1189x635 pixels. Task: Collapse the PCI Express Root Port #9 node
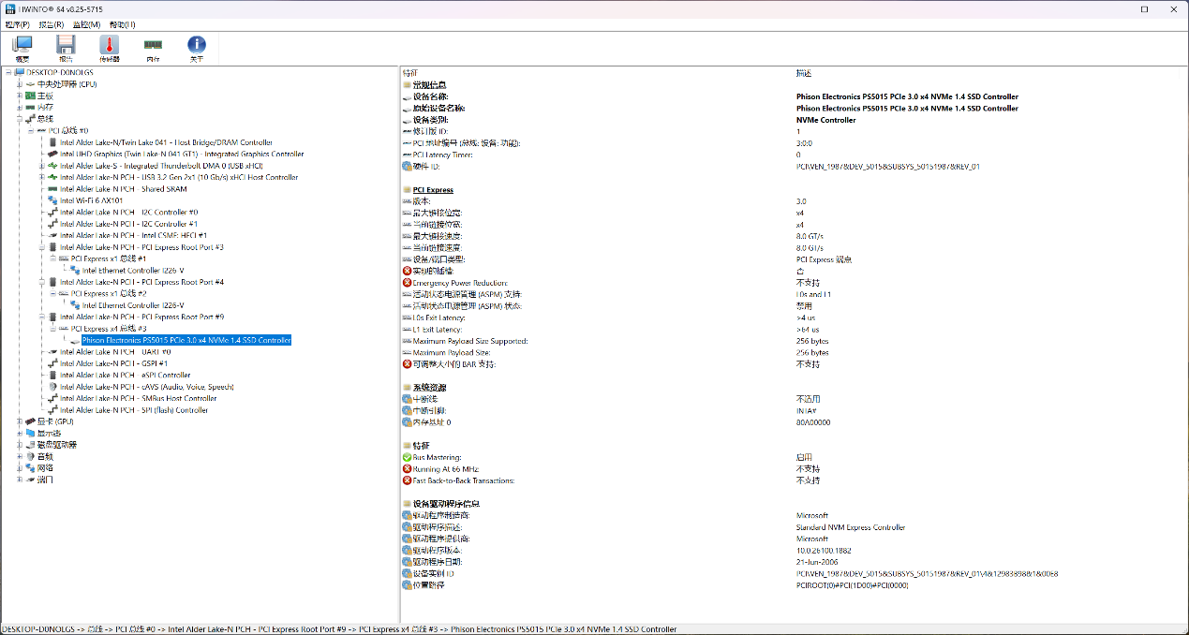click(x=41, y=317)
